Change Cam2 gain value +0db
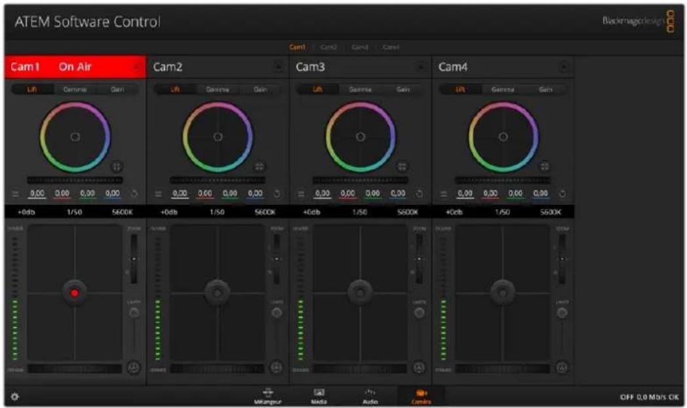 pos(168,212)
